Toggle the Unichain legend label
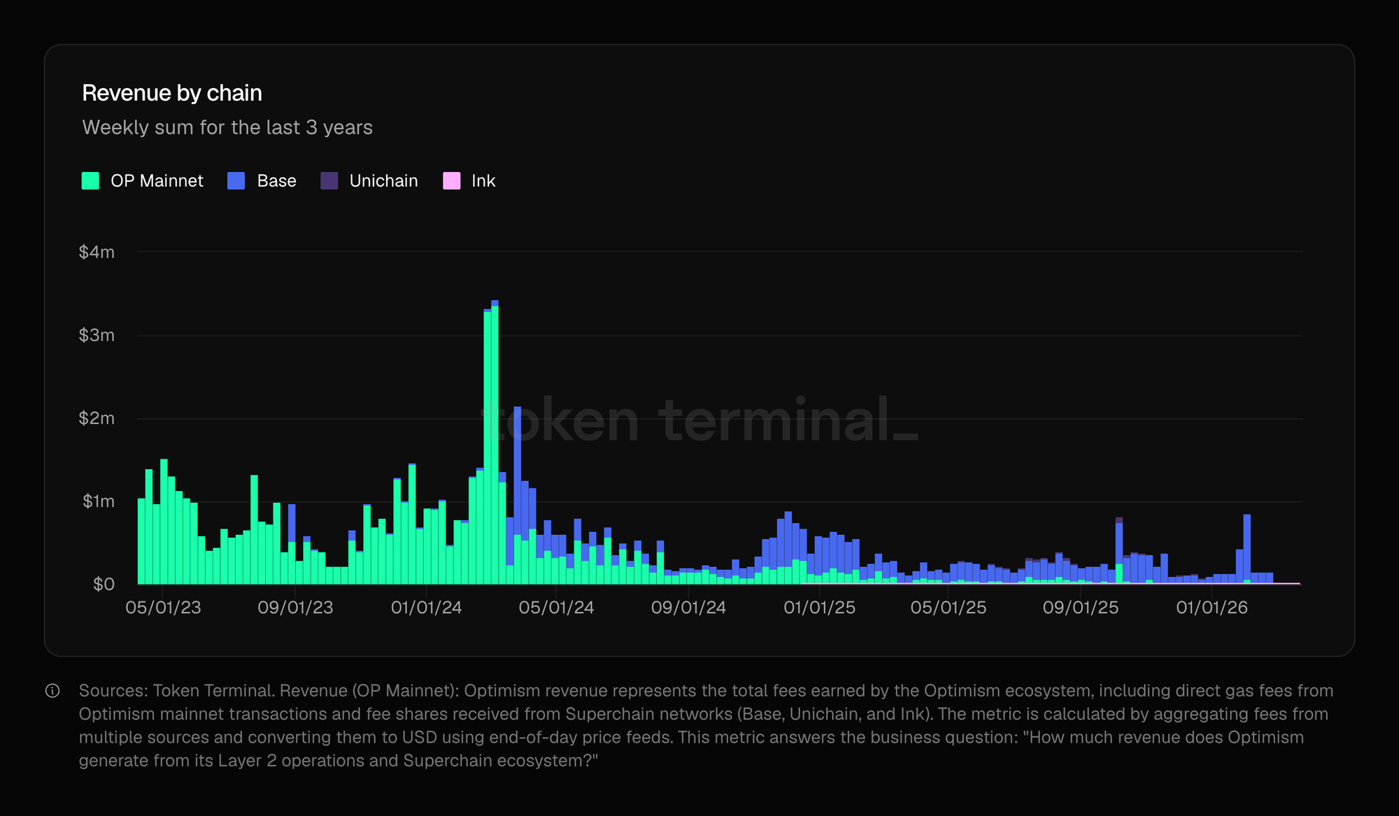Viewport: 1399px width, 816px height. (x=383, y=181)
